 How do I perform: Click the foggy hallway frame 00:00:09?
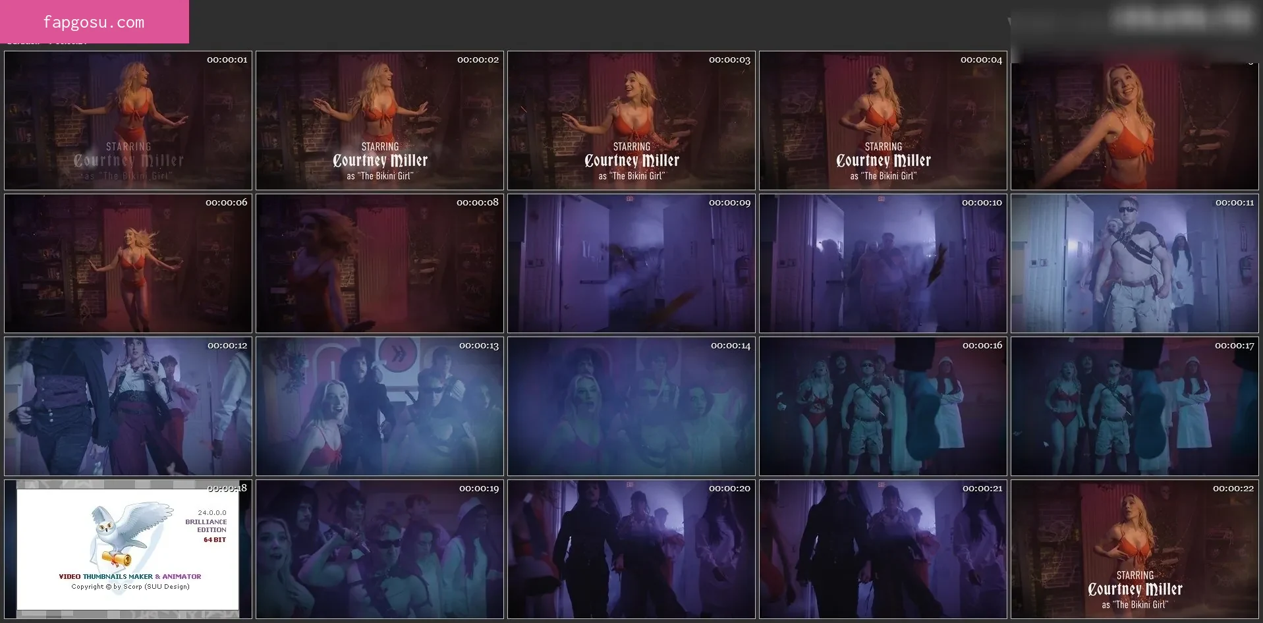pos(631,263)
